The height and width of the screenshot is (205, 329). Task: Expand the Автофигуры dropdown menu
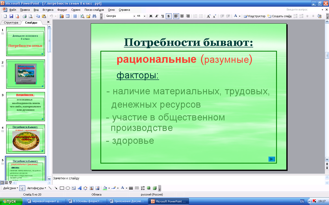tap(36, 188)
